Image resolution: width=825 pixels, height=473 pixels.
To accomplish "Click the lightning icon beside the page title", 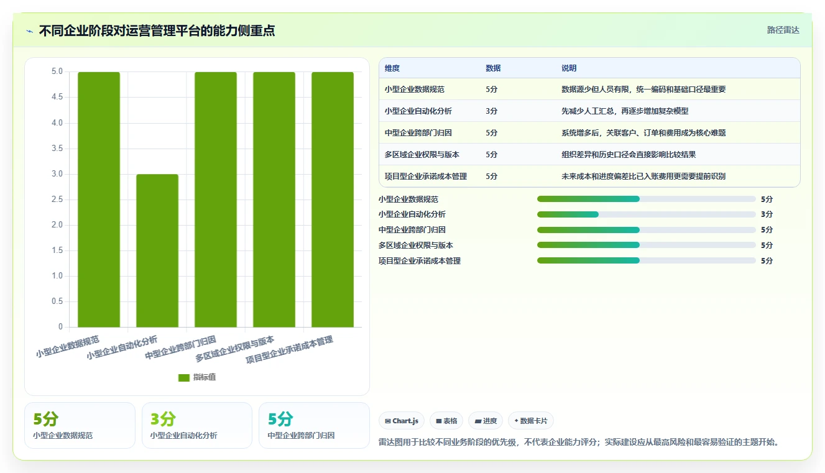I will pyautogui.click(x=29, y=31).
